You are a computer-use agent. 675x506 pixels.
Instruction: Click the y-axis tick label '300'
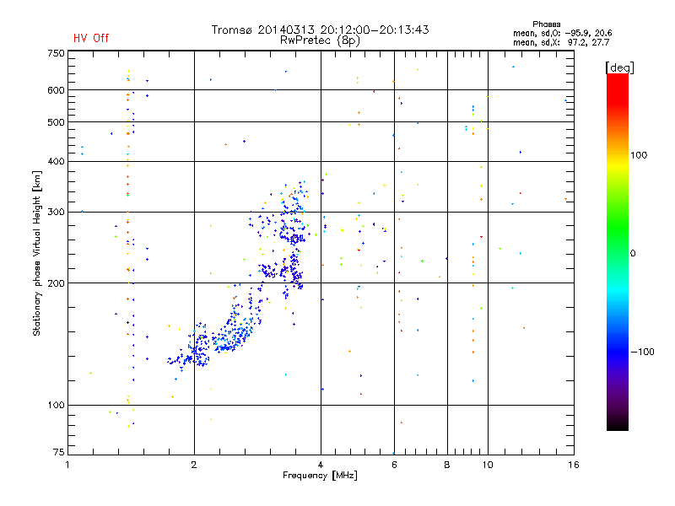coord(56,213)
